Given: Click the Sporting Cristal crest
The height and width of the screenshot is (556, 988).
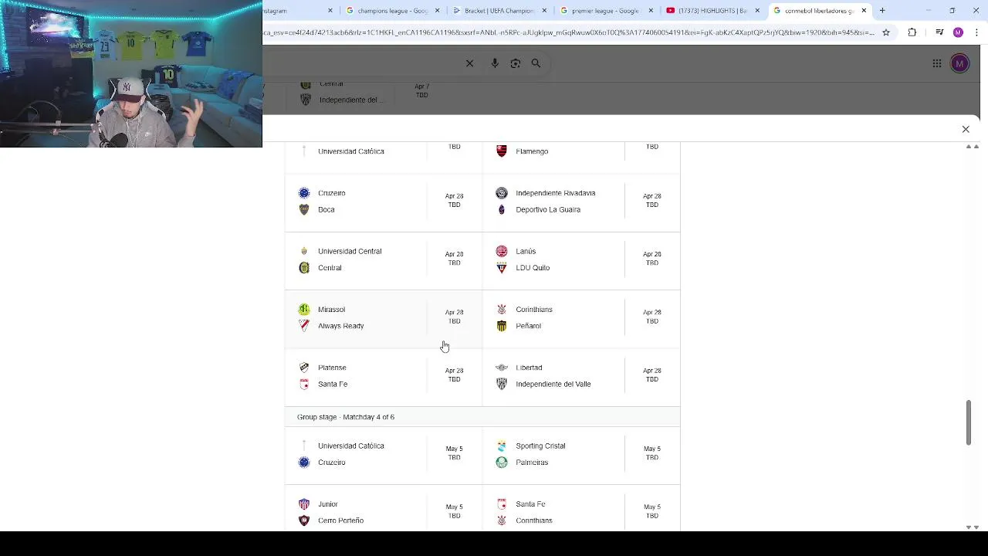Looking at the screenshot, I should (502, 446).
